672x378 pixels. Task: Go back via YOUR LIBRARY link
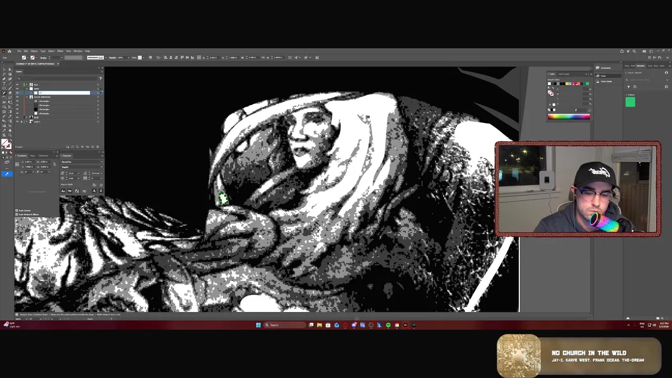pyautogui.click(x=634, y=72)
